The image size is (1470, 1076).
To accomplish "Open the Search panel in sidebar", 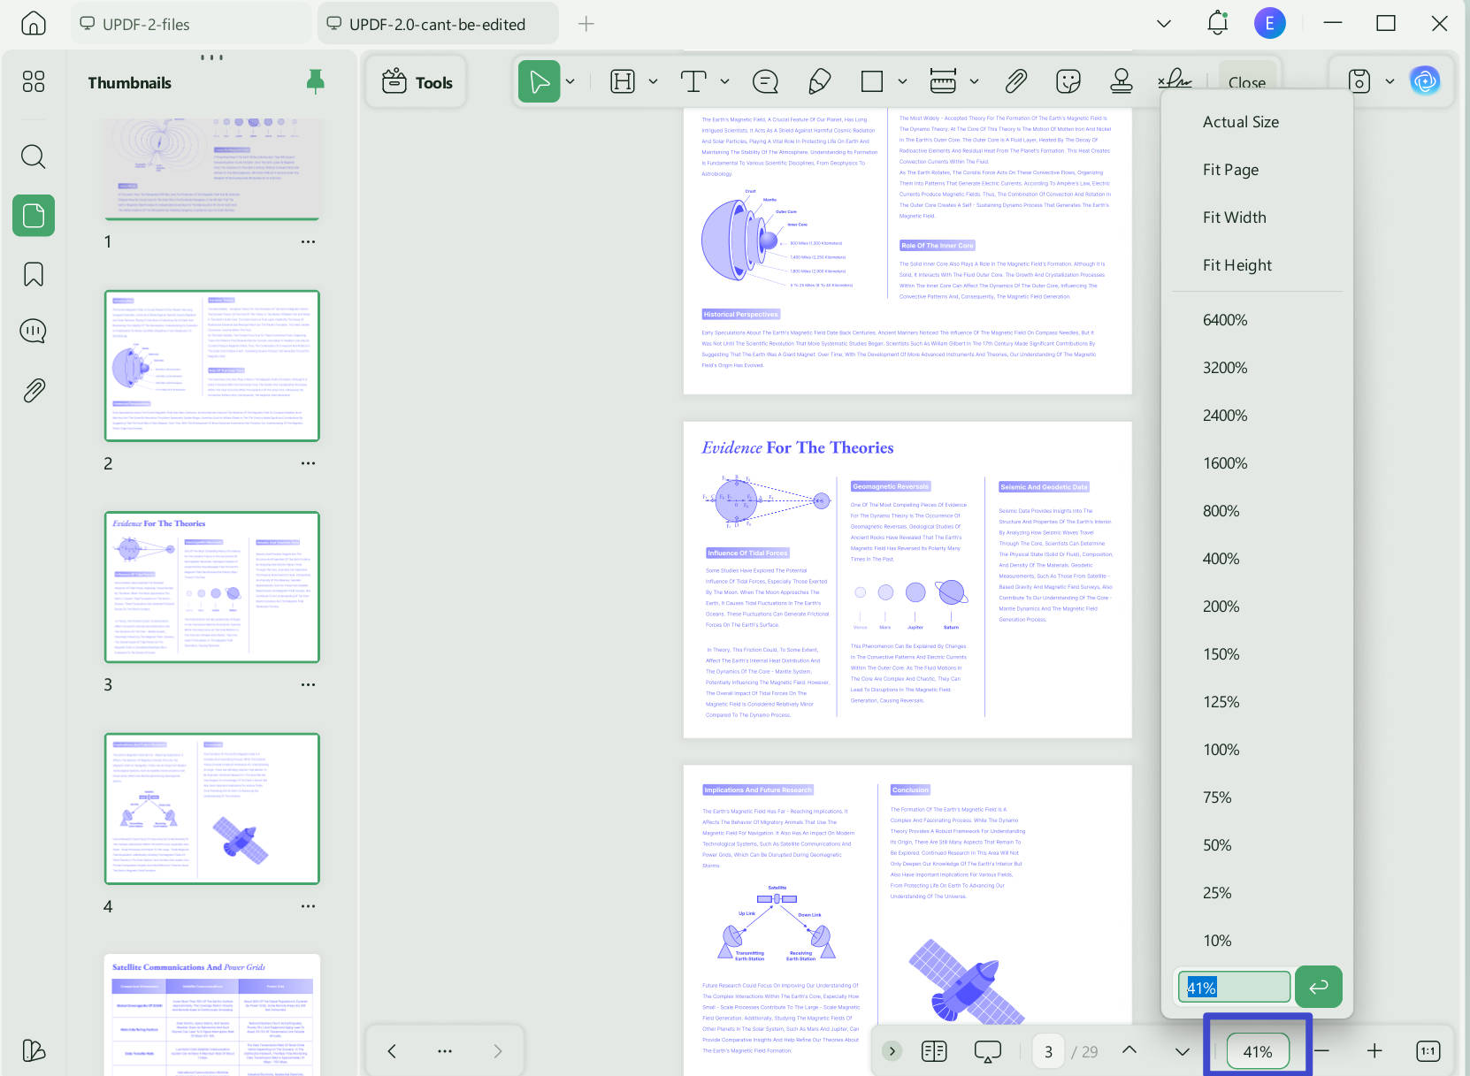I will [34, 157].
